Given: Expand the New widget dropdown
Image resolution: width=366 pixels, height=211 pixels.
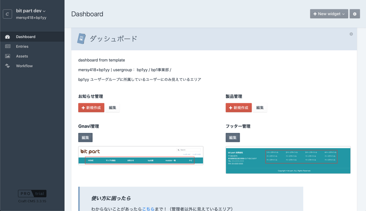Looking at the screenshot, I should click(328, 14).
